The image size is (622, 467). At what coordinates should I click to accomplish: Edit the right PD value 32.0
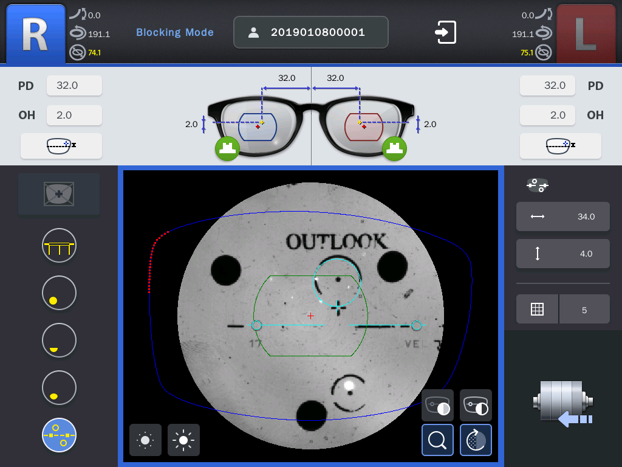point(74,85)
